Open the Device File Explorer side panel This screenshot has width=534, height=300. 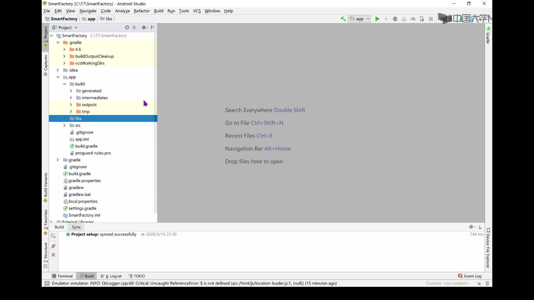tap(488, 248)
